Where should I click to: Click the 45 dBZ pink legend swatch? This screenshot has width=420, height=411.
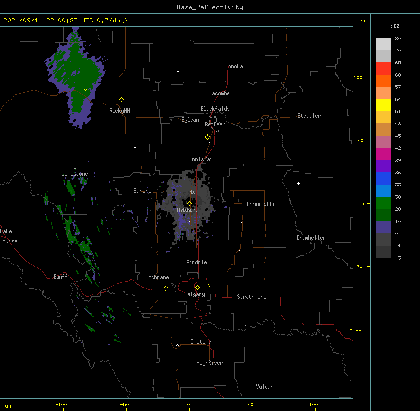click(x=383, y=142)
